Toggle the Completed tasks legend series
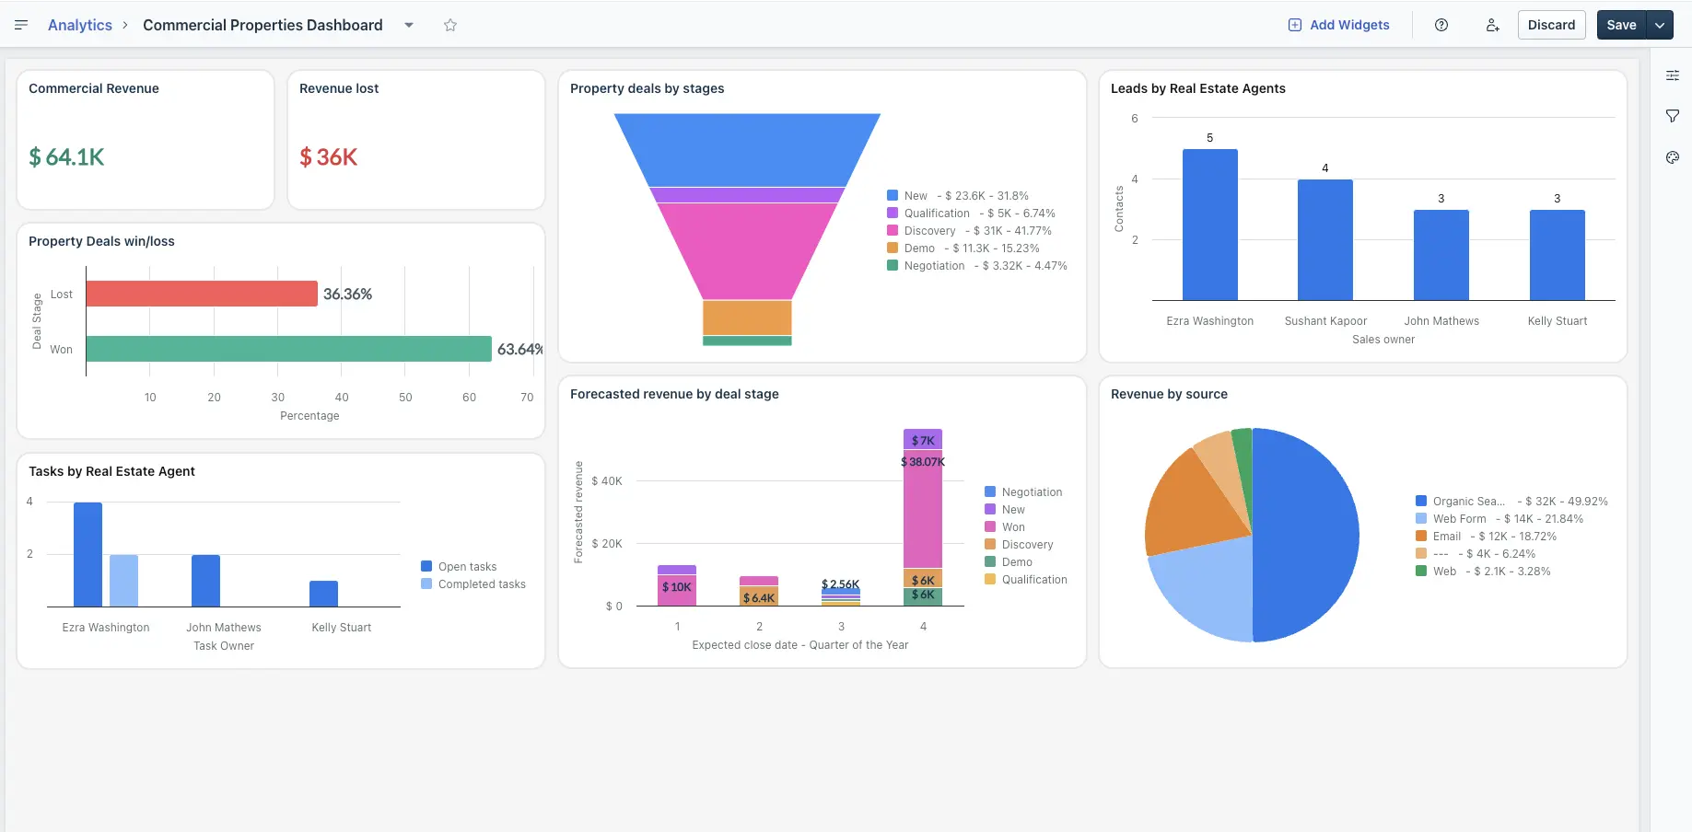The height and width of the screenshot is (832, 1692). 481,584
